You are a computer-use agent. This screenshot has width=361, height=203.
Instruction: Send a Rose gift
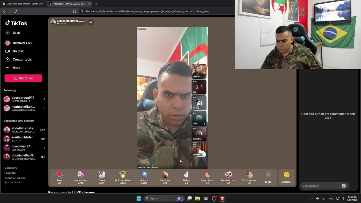(60, 178)
